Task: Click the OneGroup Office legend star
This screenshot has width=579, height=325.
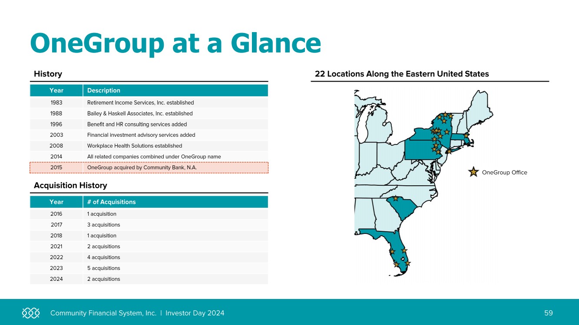Action: point(473,172)
